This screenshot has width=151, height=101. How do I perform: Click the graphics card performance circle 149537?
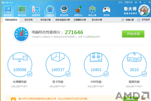pyautogui.click(x=58, y=65)
